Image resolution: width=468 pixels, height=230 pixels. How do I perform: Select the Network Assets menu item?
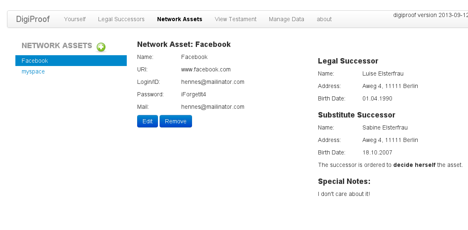coord(180,19)
